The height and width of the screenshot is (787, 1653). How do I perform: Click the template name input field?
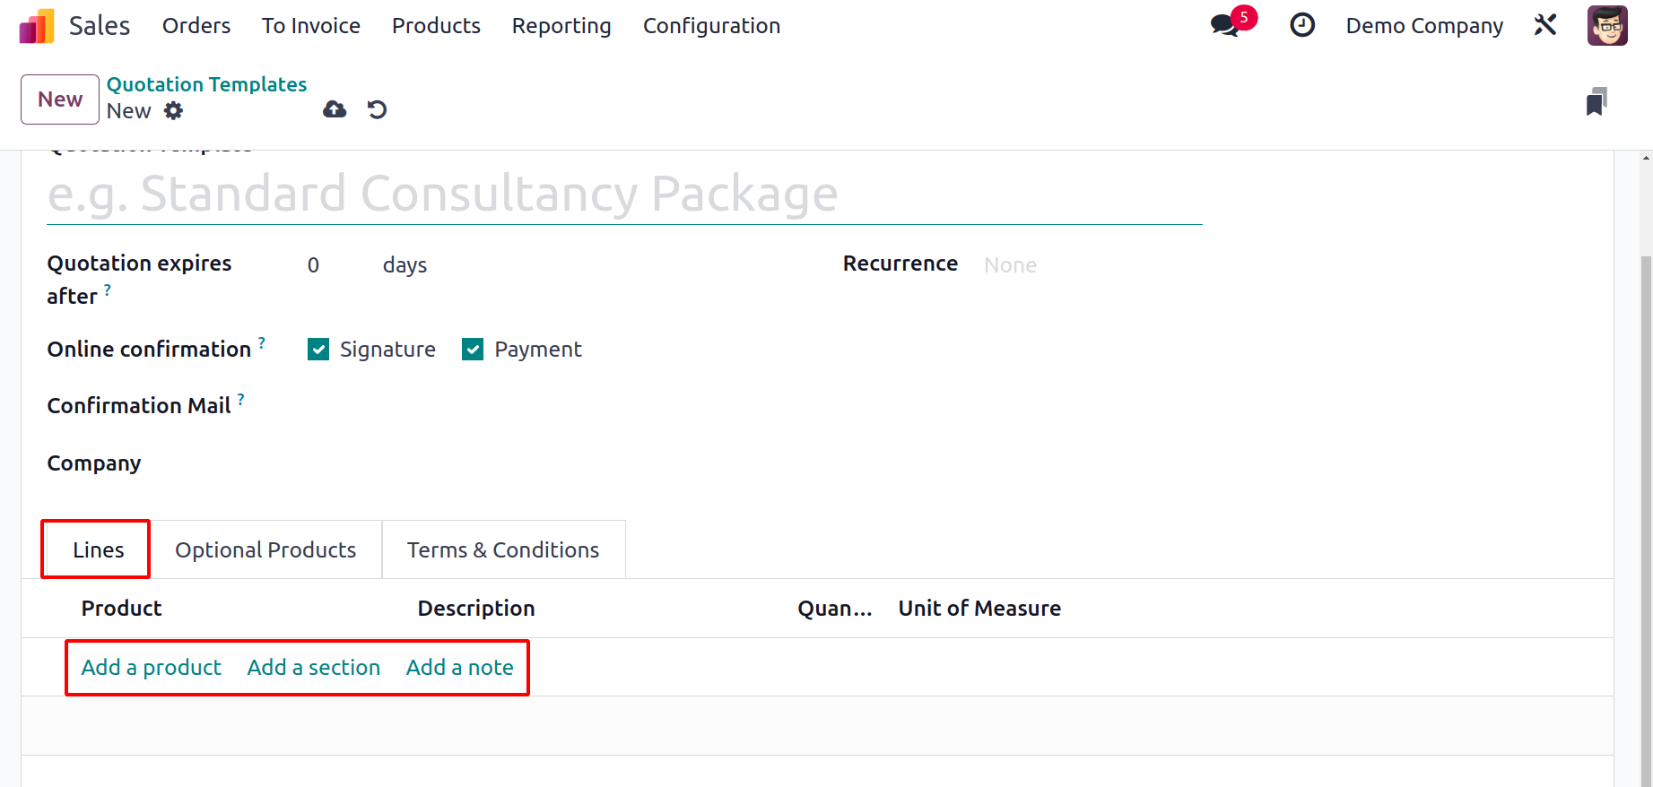tap(624, 194)
